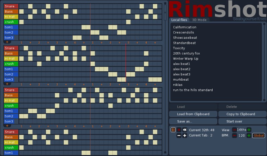Select the Hi-Hat label in the first pattern
267x156 pixels.
point(11,17)
